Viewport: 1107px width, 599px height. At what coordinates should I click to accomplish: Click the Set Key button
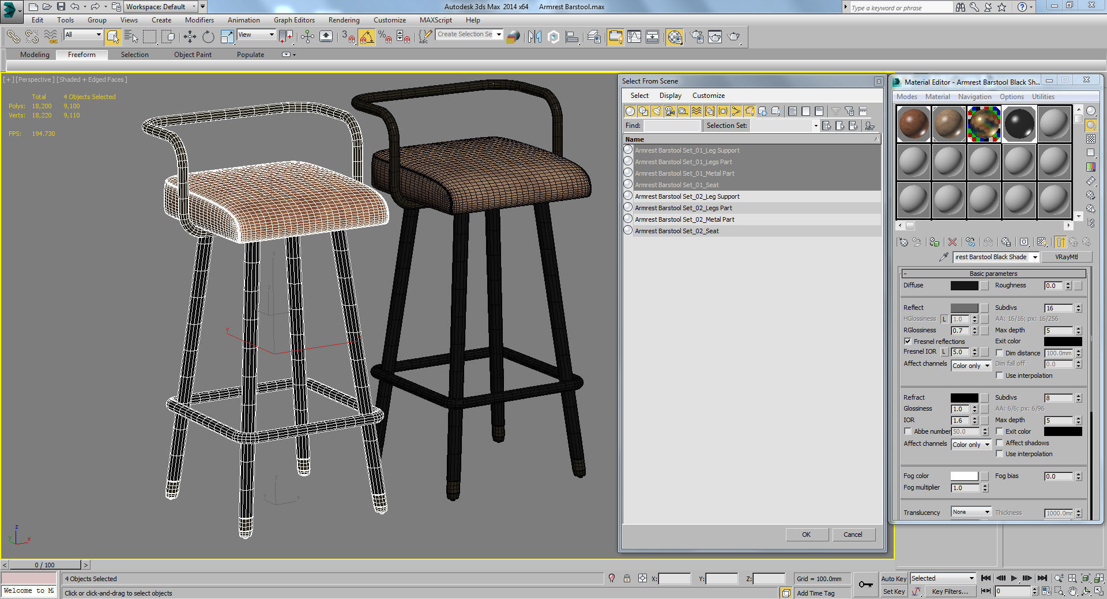click(x=894, y=592)
